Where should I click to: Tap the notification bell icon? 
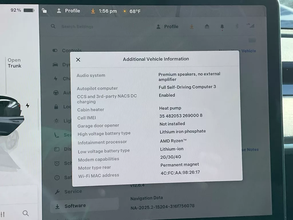coord(222,27)
